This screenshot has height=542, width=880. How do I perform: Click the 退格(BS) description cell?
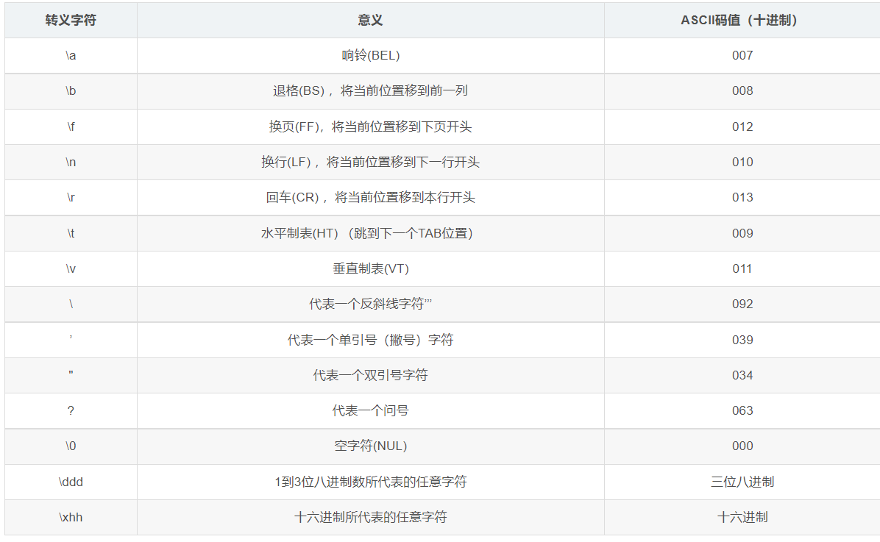click(x=370, y=91)
